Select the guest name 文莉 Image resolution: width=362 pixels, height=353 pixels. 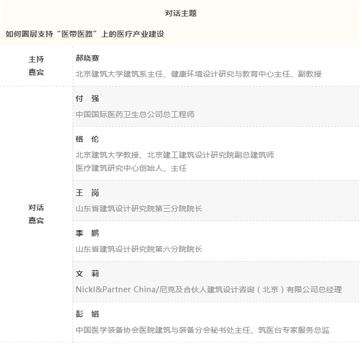click(x=87, y=274)
